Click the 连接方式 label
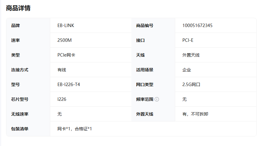Screen dimensions: 260x146 pyautogui.click(x=20, y=70)
